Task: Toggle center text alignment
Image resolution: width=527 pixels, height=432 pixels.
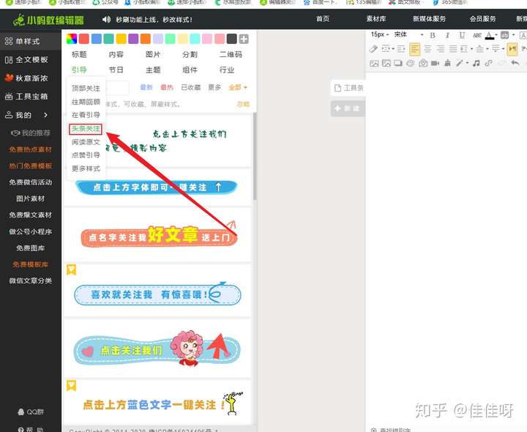Action: [x=427, y=49]
